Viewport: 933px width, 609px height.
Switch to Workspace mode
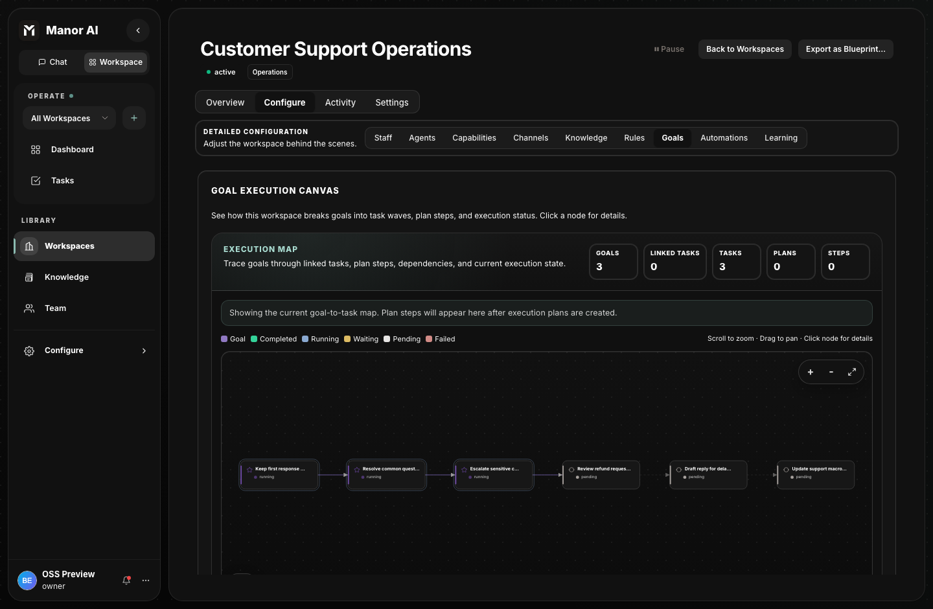[x=116, y=62]
